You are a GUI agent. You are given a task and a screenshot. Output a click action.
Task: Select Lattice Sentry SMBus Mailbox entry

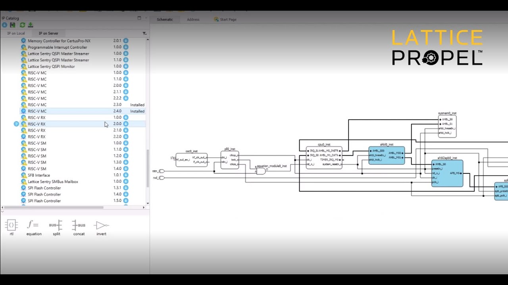tap(53, 181)
